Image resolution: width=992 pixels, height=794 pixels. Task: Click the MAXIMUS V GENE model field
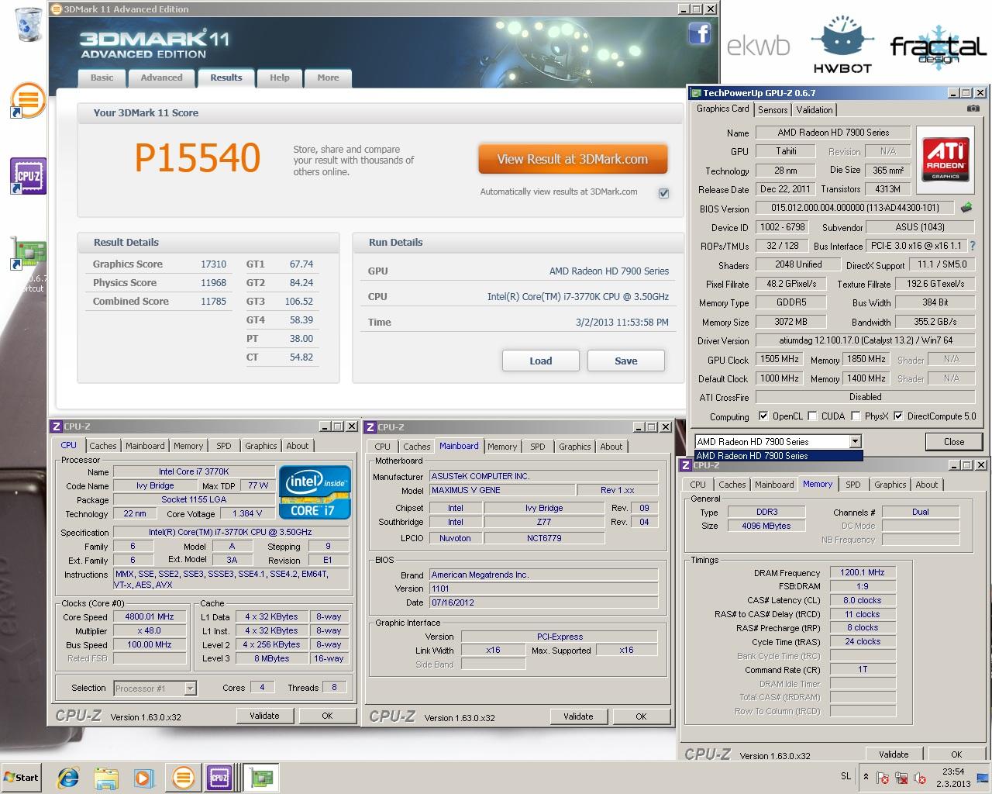click(501, 490)
